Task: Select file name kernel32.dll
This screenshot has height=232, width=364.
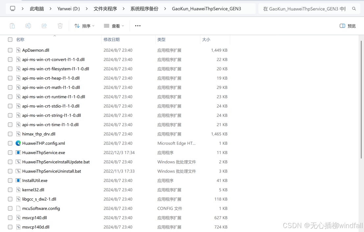Action: click(33, 190)
